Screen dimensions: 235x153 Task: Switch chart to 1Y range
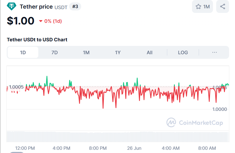118,53
